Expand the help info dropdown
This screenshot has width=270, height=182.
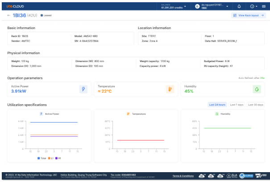pos(253,6)
